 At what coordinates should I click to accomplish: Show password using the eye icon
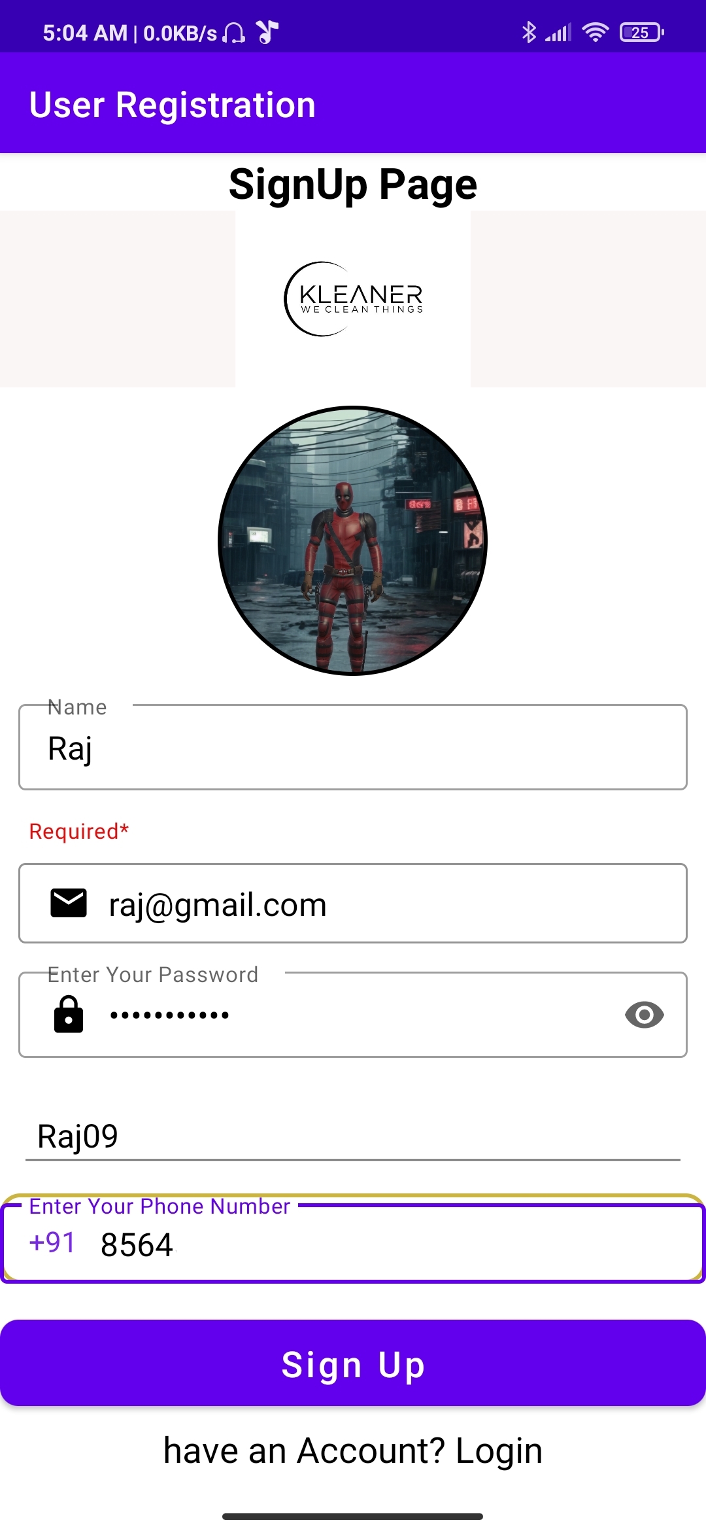645,1015
